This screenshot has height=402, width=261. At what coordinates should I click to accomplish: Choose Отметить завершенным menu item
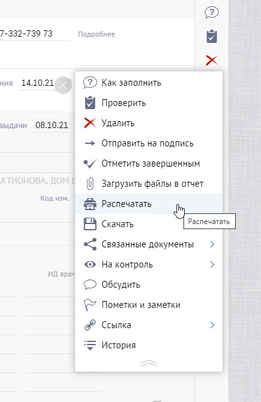click(149, 163)
